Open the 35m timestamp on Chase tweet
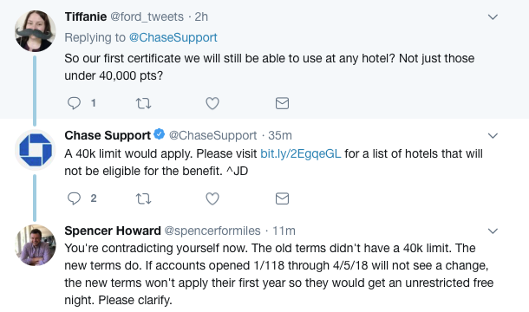Viewport: 529px width, 312px height. point(280,135)
